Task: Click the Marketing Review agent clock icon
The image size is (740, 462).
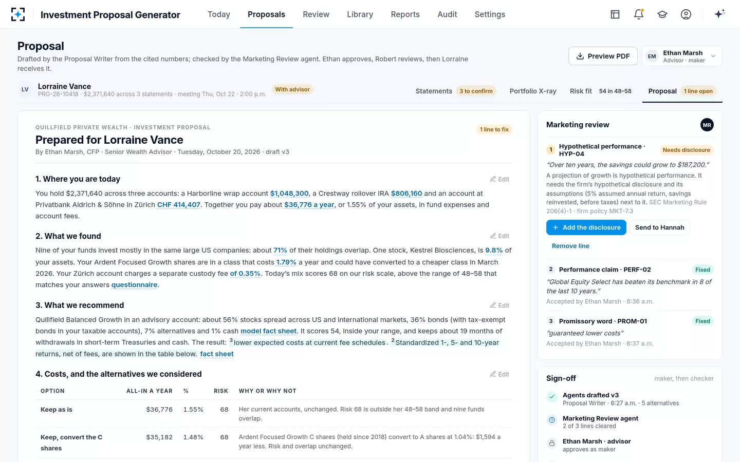Action: [x=552, y=420]
